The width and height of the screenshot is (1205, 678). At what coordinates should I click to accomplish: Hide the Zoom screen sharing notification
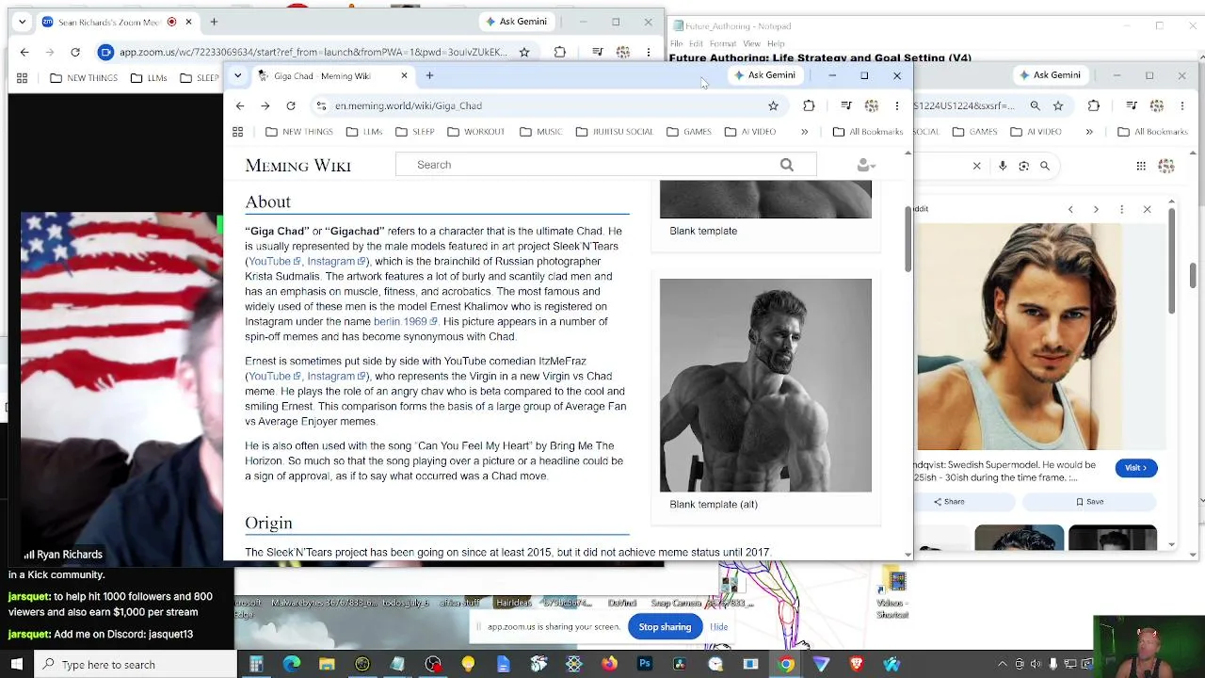(x=718, y=627)
